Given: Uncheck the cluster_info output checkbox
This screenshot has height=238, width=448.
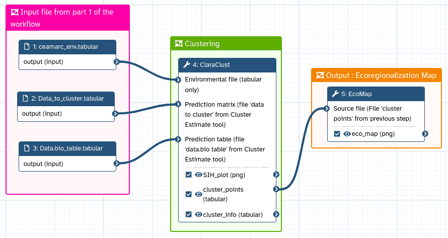Looking at the screenshot, I should coord(188,214).
